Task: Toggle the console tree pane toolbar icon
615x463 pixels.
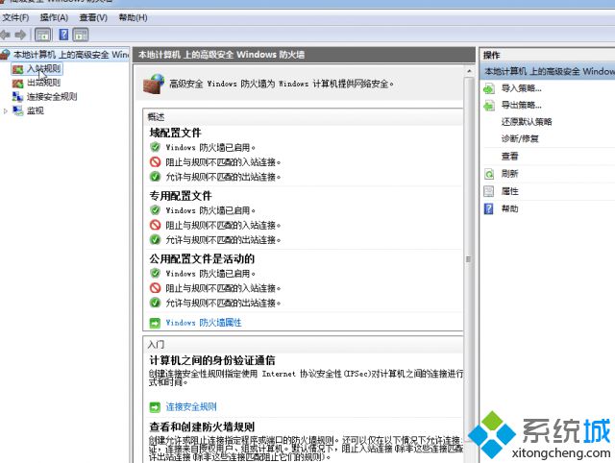Action: [x=43, y=35]
